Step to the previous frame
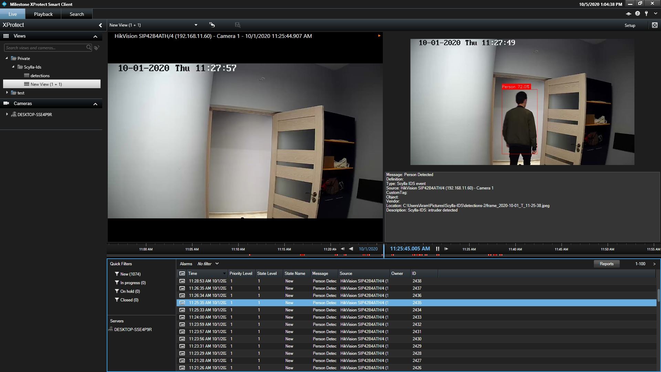Image resolution: width=661 pixels, height=372 pixels. click(x=343, y=249)
